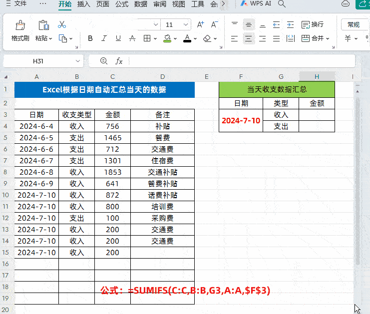Switch to the 数据 tab
370x314 pixels.
pos(141,4)
